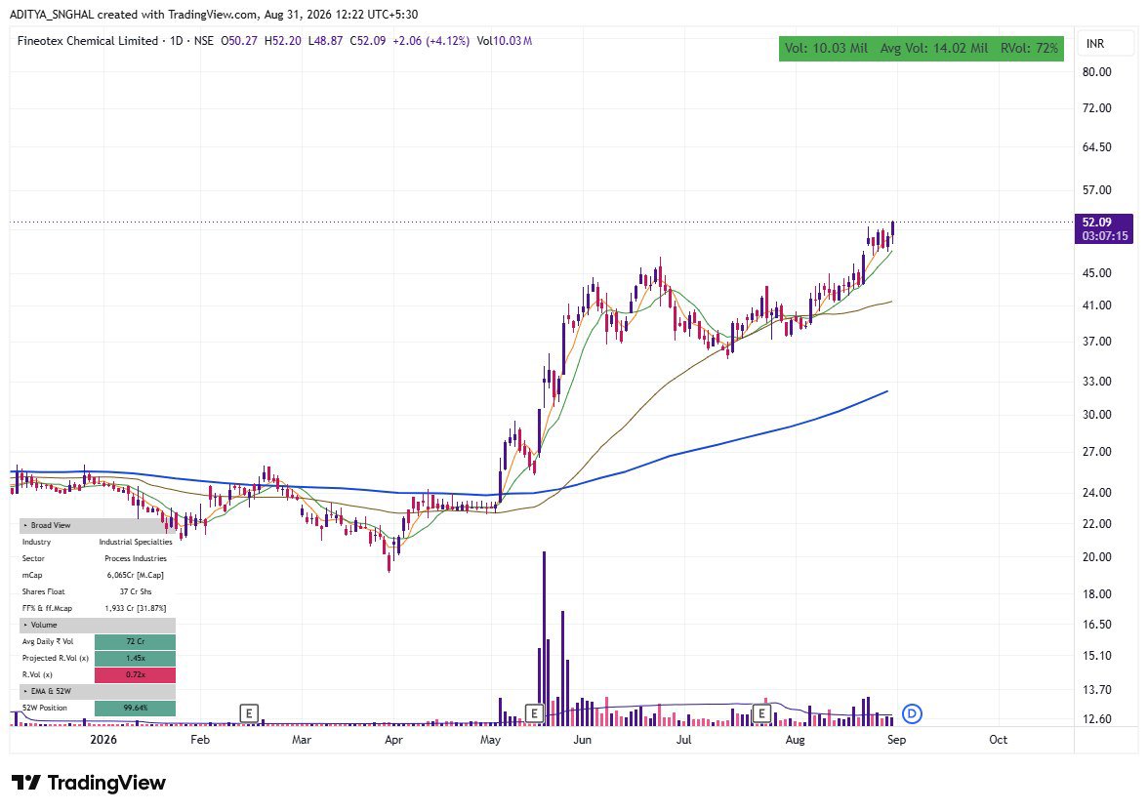
Task: Click the green Vol / Avg Vol / RVol box
Action: [922, 49]
